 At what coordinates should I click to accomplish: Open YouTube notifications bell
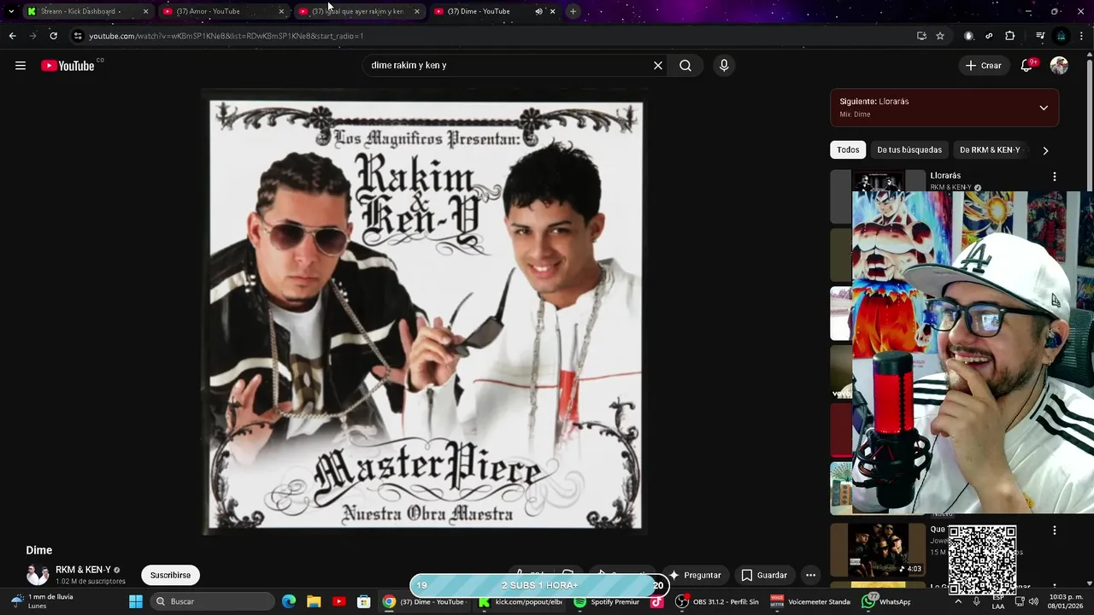(x=1027, y=66)
